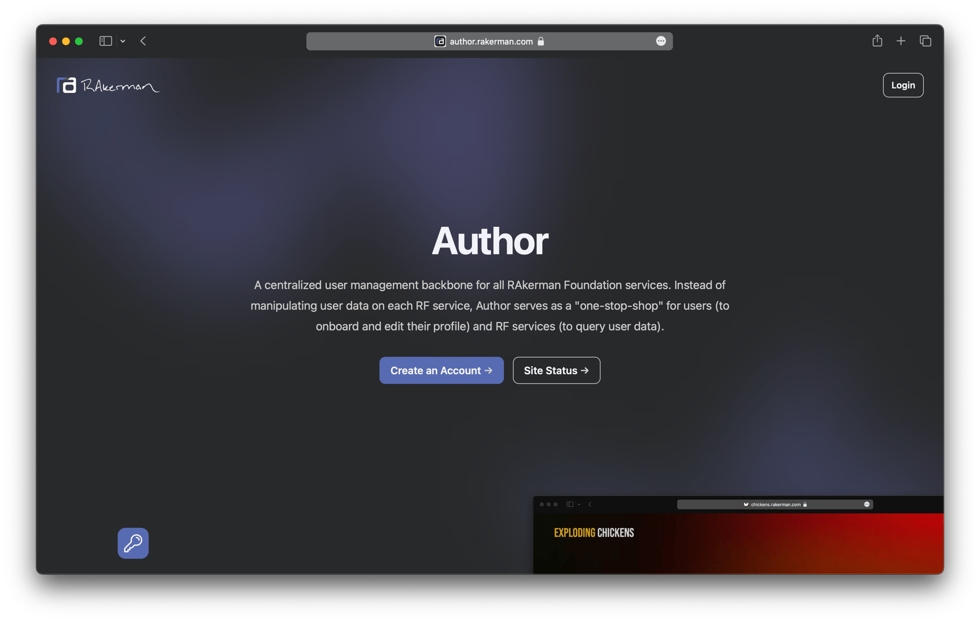Viewport: 980px width, 622px height.
Task: Click the RAkerman favicon in the address bar
Action: [x=440, y=41]
